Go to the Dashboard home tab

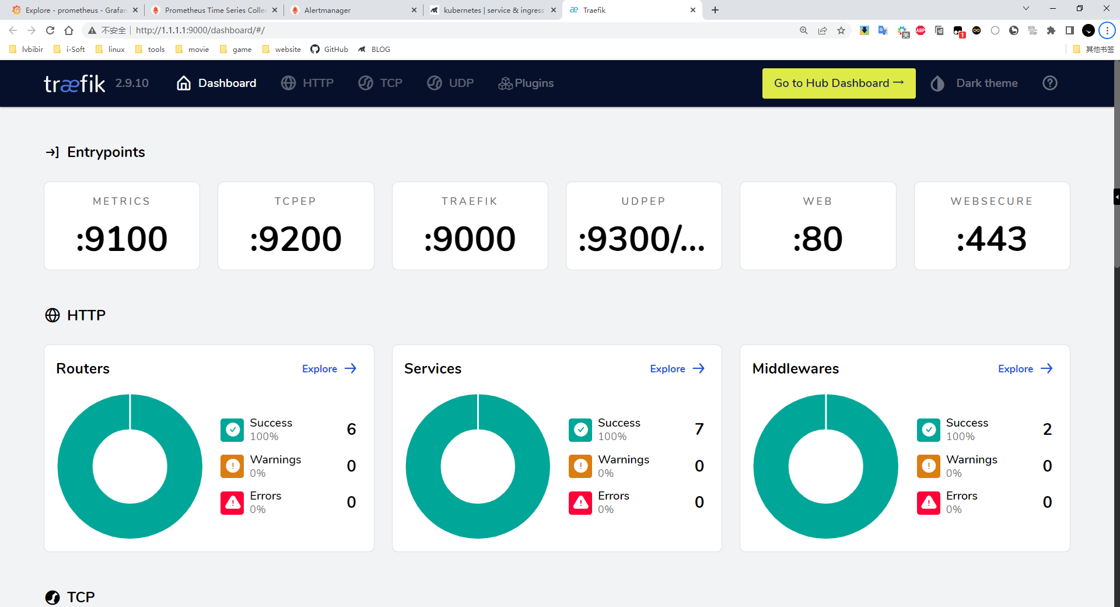[x=216, y=83]
